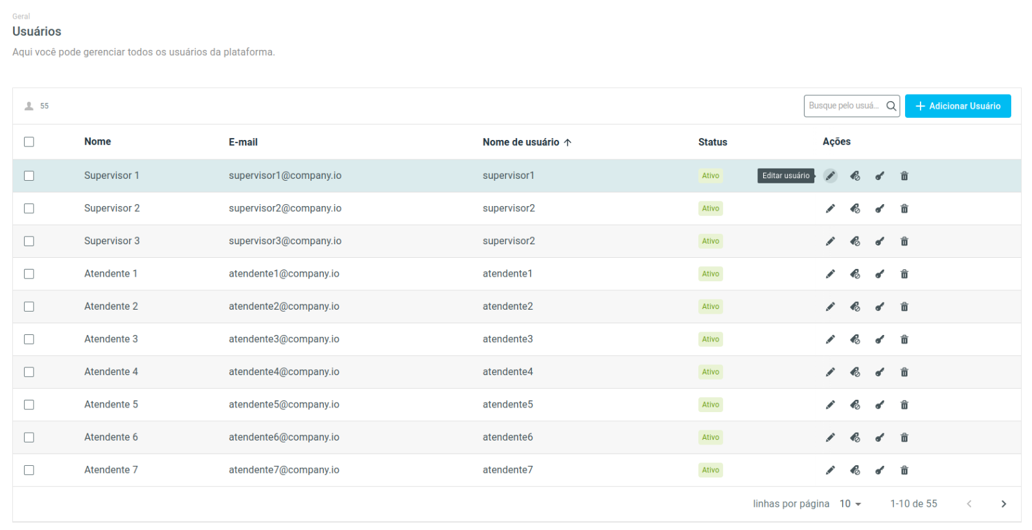
Task: Check the box for Supervisor 1
Action: [x=29, y=176]
